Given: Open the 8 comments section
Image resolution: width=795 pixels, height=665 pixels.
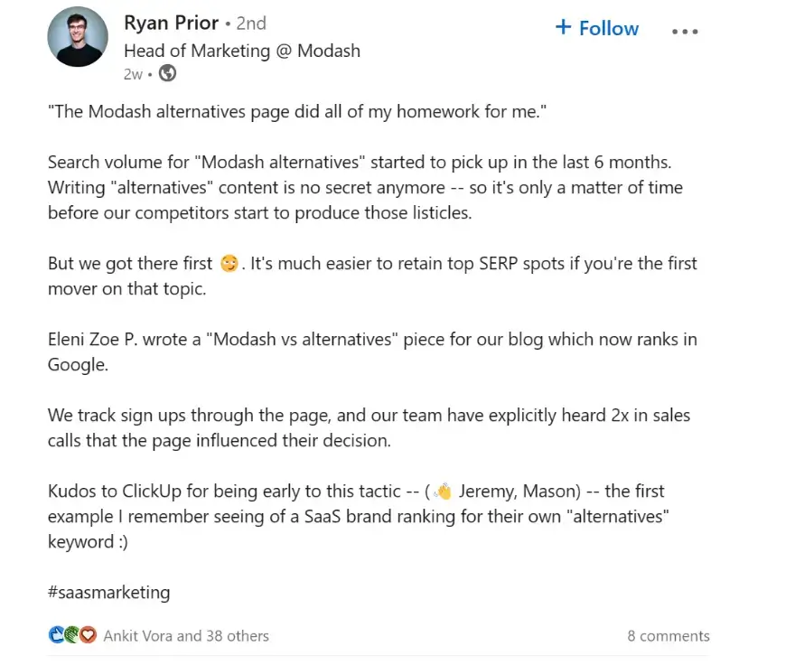Looking at the screenshot, I should click(669, 635).
